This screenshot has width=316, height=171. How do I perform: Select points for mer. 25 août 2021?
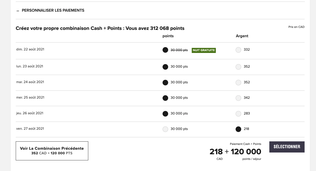coord(165,98)
